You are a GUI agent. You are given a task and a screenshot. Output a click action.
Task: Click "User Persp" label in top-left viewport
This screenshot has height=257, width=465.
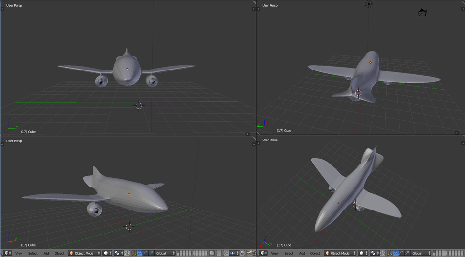point(14,5)
